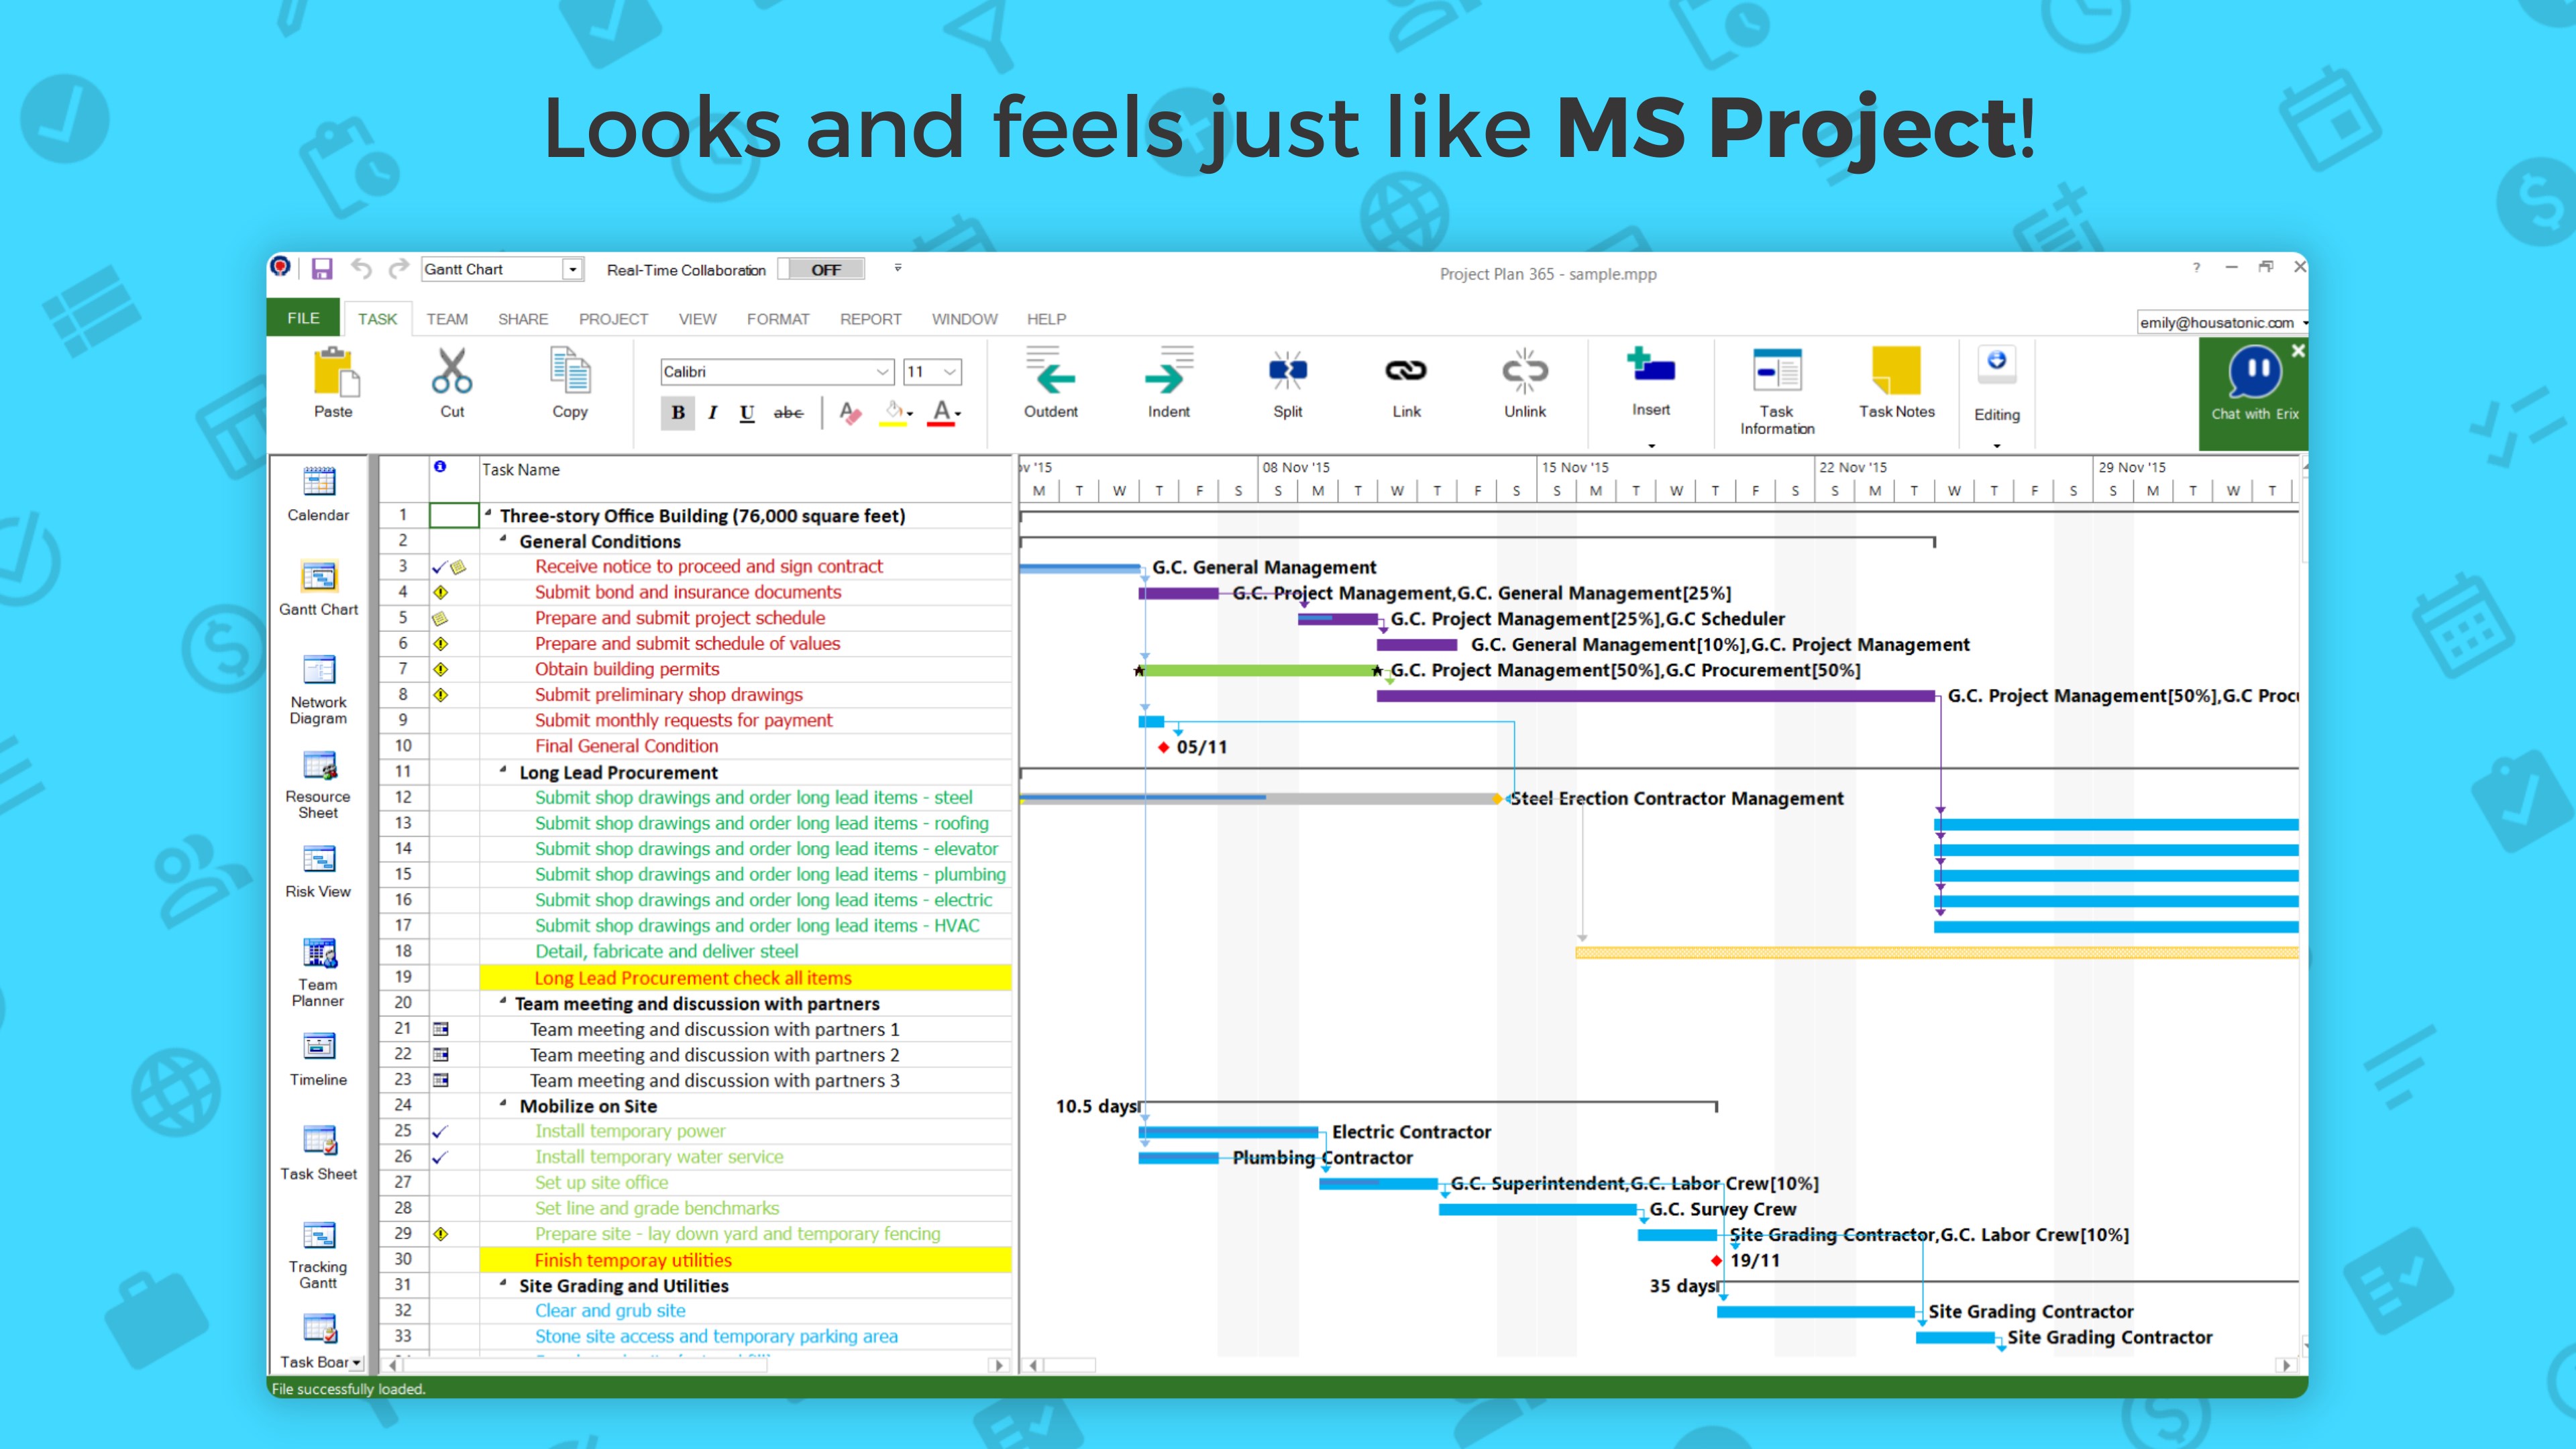Select the Team Planner view
Viewport: 2576px width, 1449px height.
pyautogui.click(x=318, y=963)
